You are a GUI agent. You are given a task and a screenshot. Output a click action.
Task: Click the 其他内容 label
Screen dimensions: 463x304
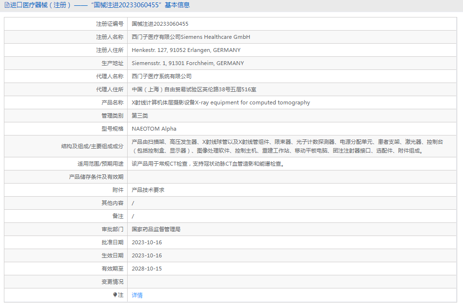112,203
